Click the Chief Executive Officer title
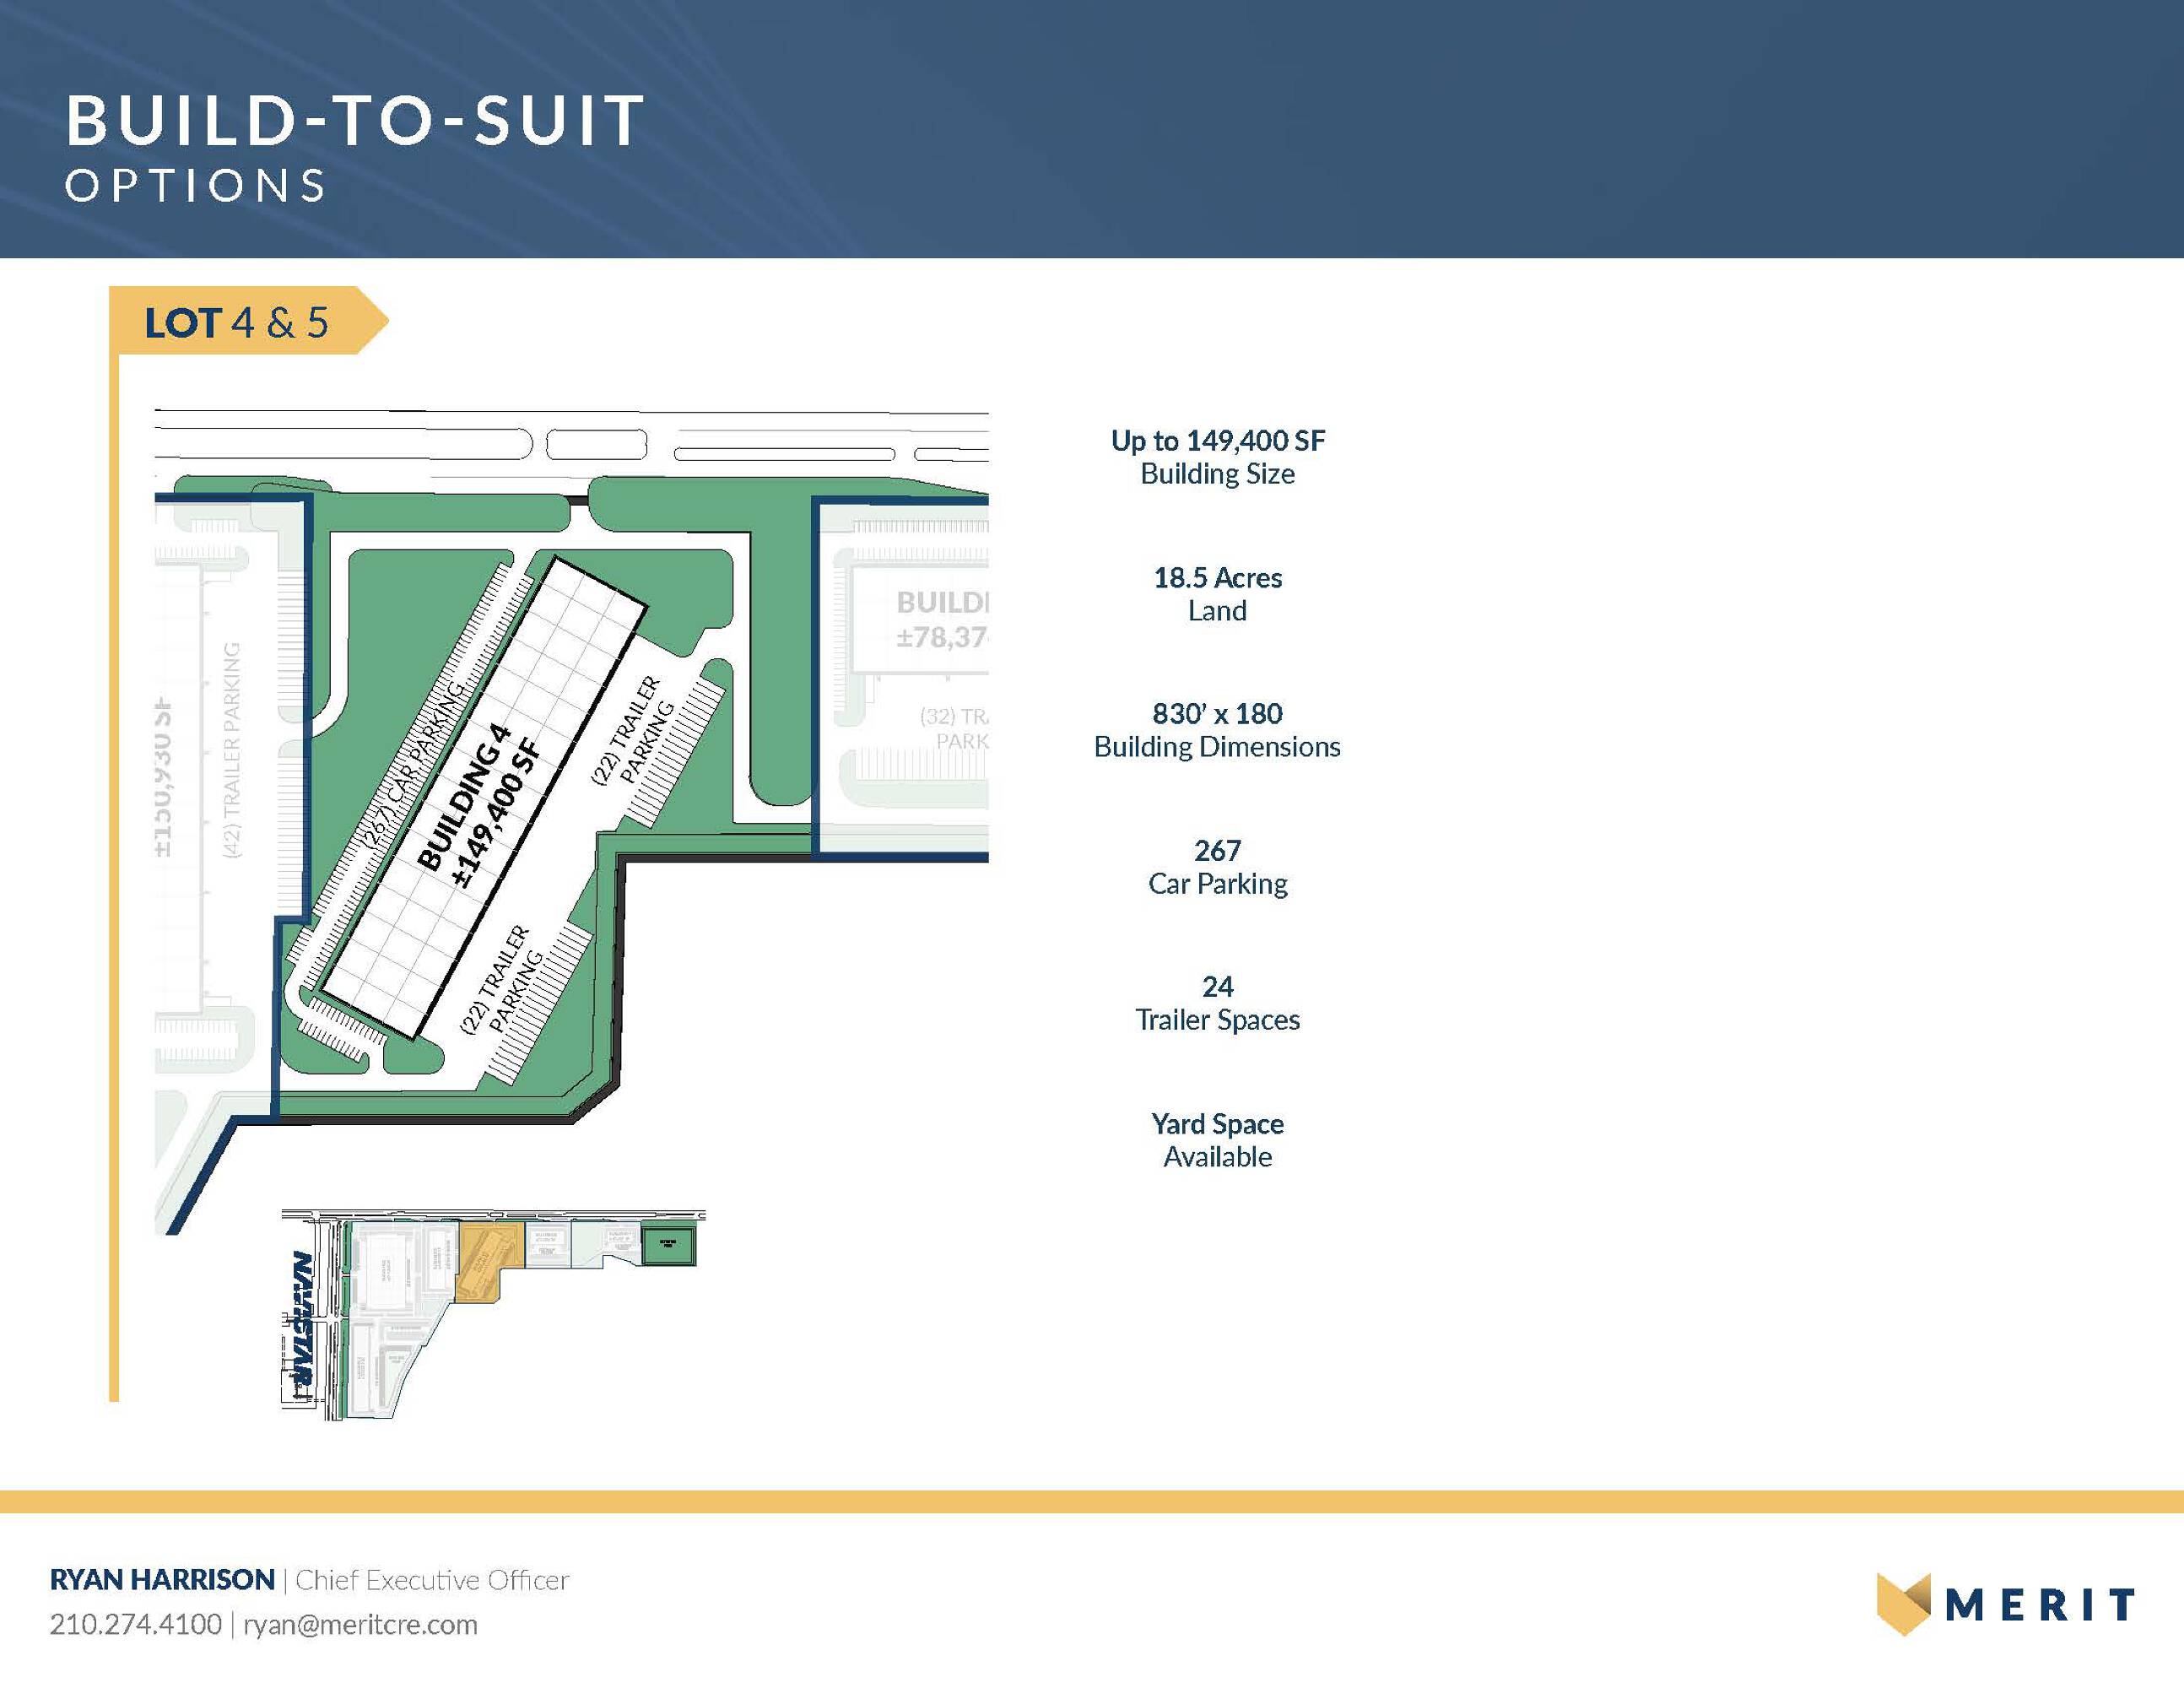 432,1580
